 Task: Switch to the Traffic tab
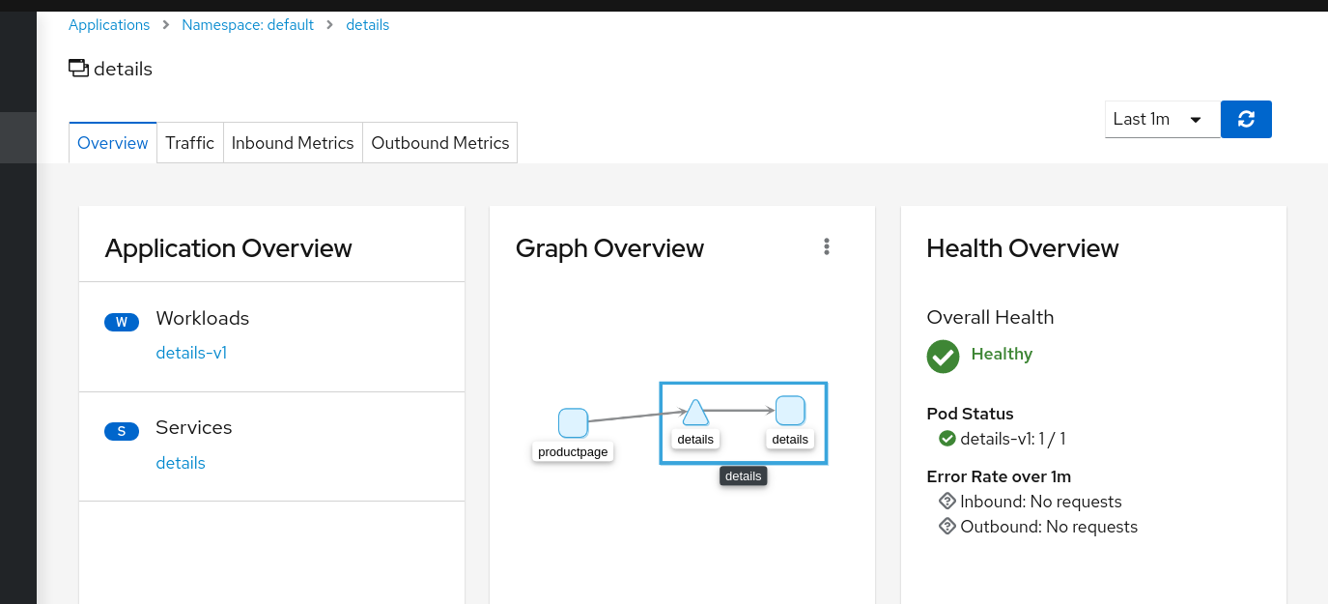tap(190, 143)
